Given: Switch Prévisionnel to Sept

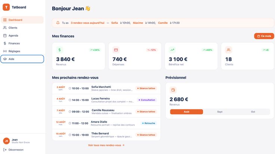Looking at the screenshot, I should 220,112.
